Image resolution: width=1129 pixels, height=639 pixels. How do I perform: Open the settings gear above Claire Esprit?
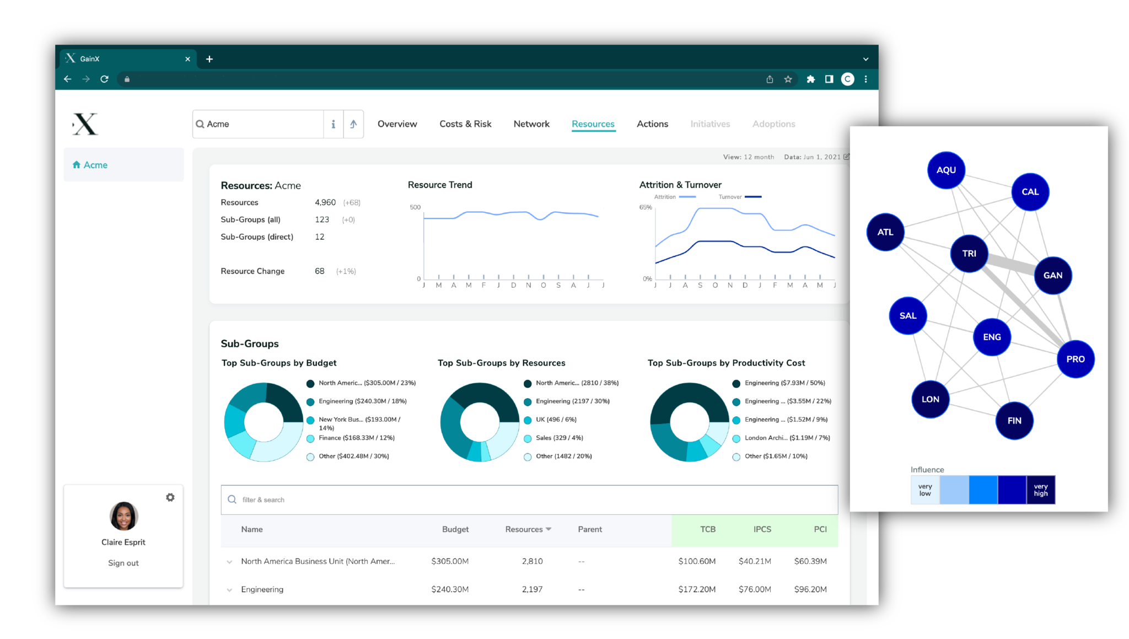pos(170,497)
